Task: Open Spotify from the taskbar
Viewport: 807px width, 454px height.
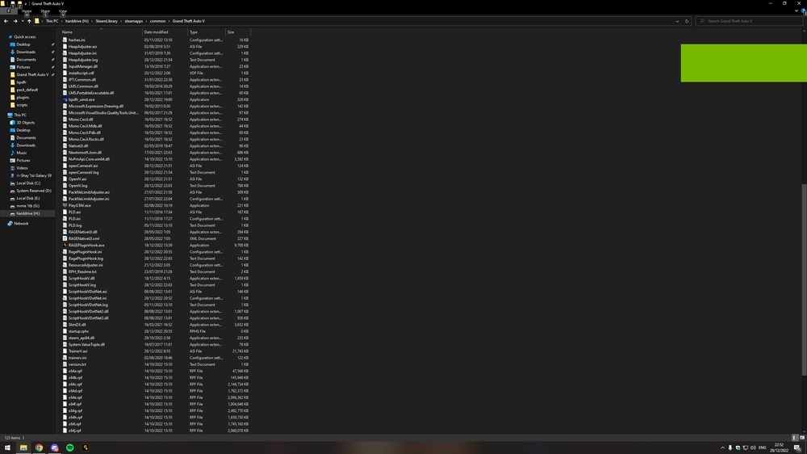Action: tap(70, 448)
